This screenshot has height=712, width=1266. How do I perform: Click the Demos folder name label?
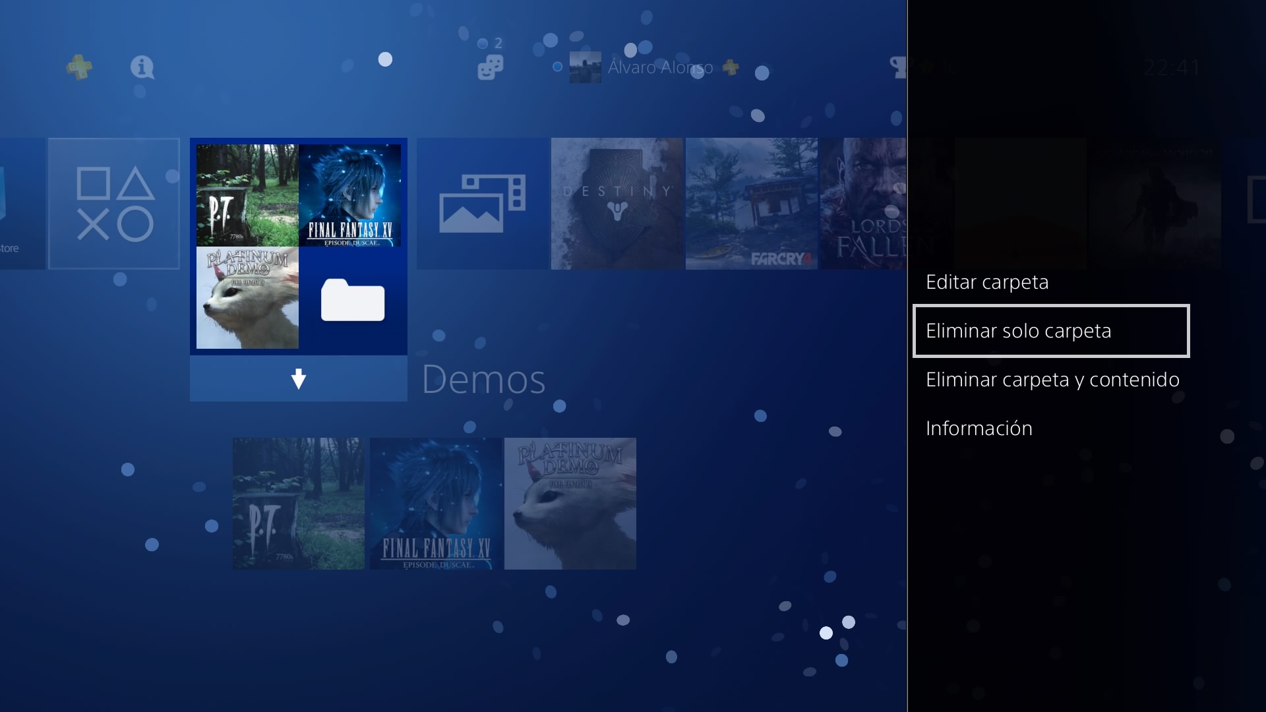483,379
